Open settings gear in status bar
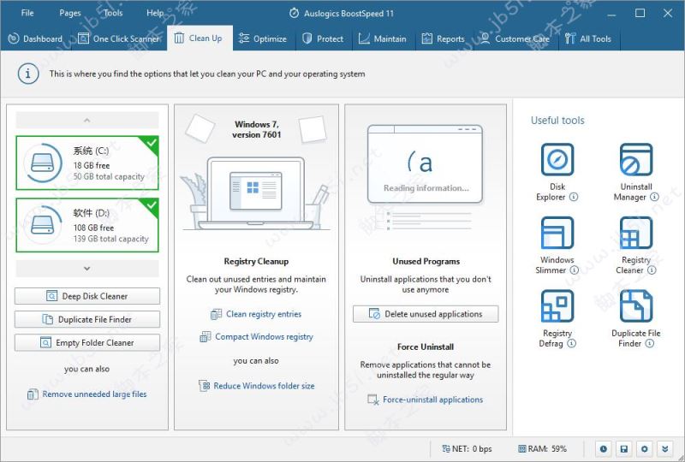Screen dimensions: 685x462 click(645, 449)
